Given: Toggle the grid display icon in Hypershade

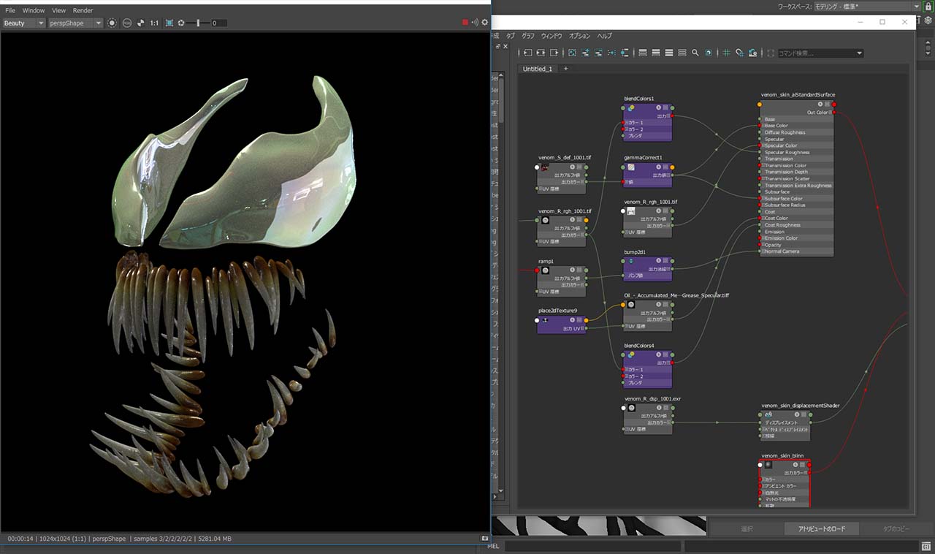Looking at the screenshot, I should pos(727,53).
